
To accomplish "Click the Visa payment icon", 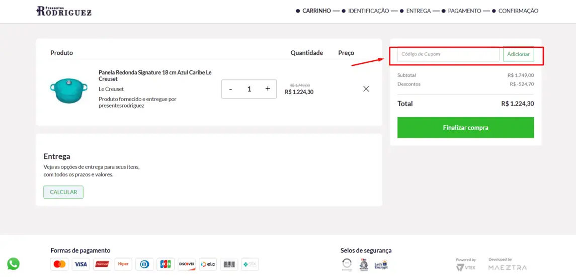I will pos(81,264).
